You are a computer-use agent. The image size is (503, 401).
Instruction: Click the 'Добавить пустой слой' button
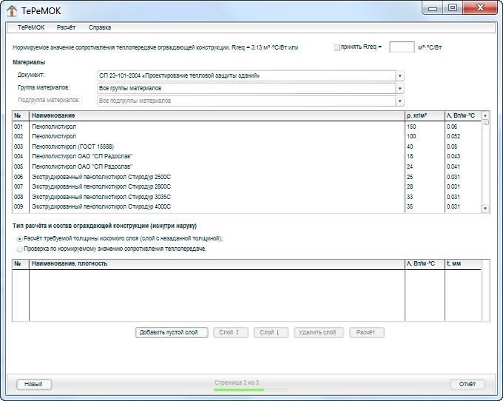click(x=172, y=333)
